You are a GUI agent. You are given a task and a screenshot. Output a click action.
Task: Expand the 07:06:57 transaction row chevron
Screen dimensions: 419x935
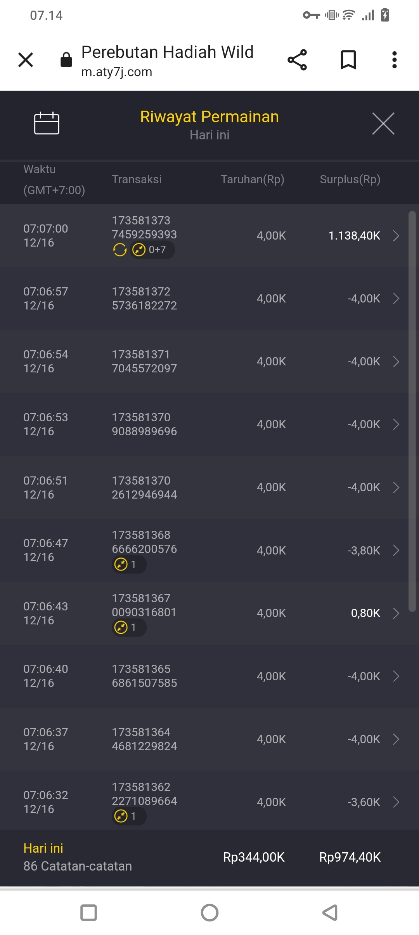pyautogui.click(x=396, y=299)
